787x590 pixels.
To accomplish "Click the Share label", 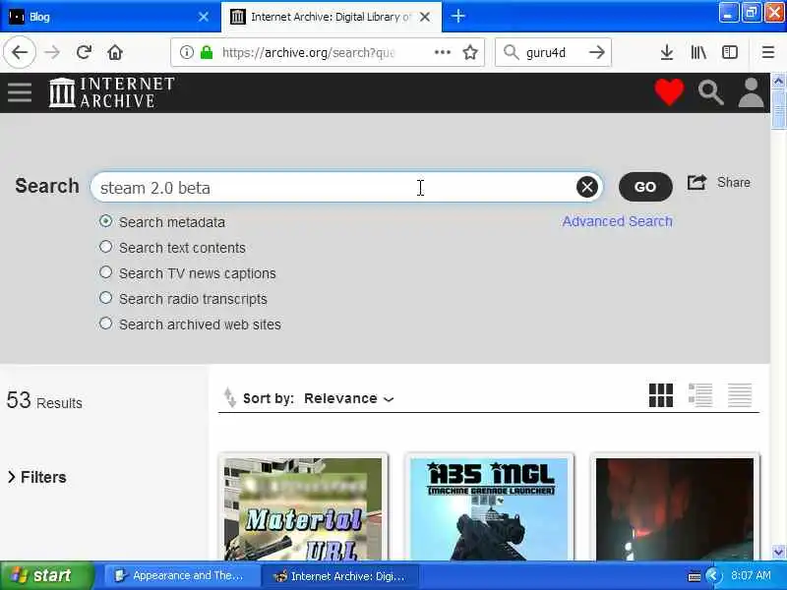I will coord(733,182).
